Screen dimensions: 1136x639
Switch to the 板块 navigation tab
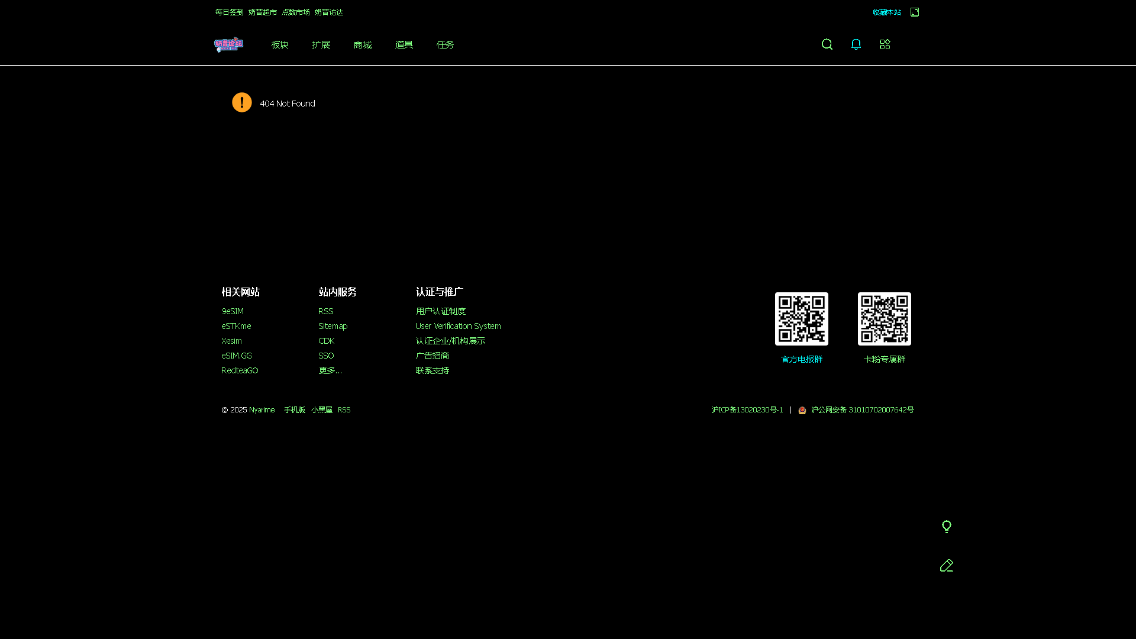coord(279,44)
